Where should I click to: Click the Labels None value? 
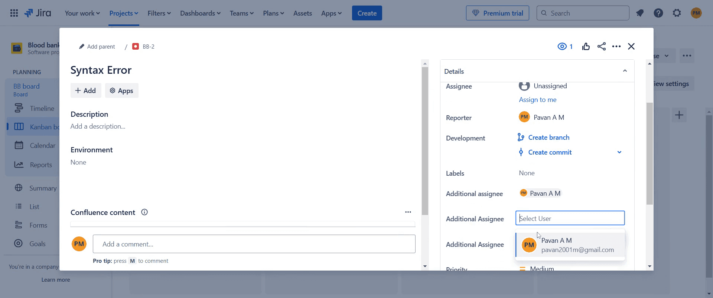click(x=527, y=173)
